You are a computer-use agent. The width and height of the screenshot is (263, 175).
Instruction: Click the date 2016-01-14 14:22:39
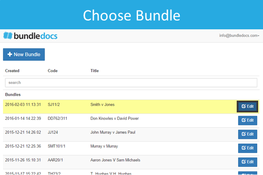[x=23, y=119]
